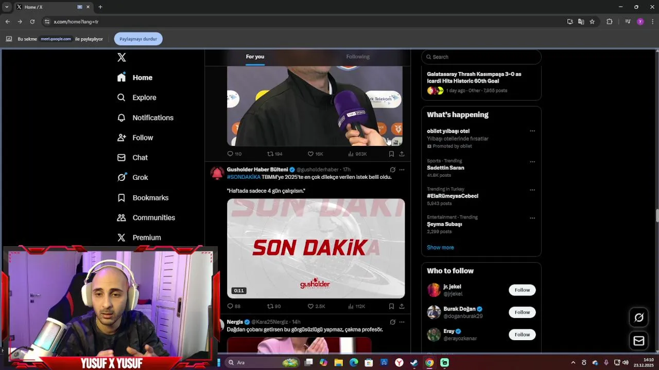Click the #SONDAKİKA hashtag link

coord(244,177)
